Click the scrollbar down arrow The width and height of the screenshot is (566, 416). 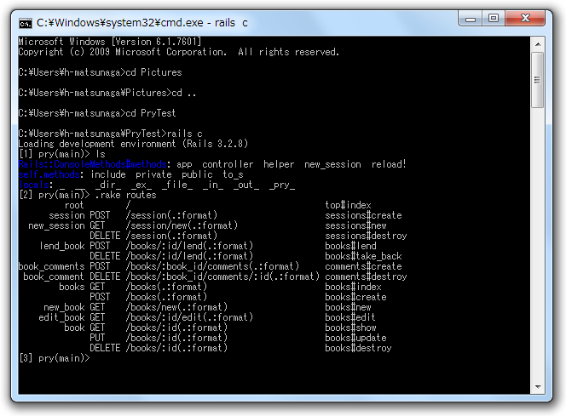tap(538, 387)
